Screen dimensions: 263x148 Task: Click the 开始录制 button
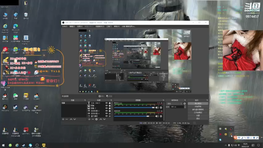[198, 107]
